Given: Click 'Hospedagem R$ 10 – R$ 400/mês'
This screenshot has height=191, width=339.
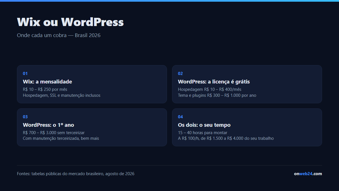Looking at the screenshot, I should [x=210, y=89].
